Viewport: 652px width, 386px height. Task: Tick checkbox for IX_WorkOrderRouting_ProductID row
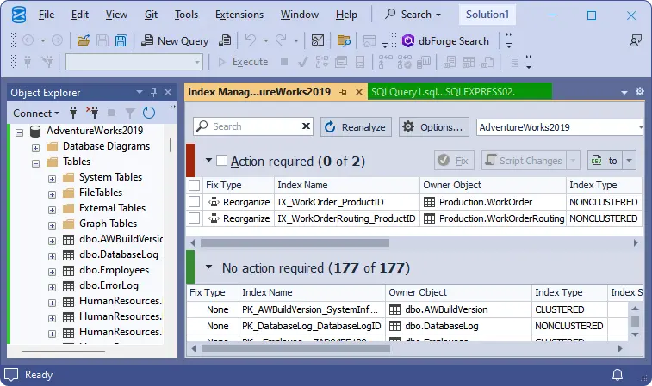point(195,218)
